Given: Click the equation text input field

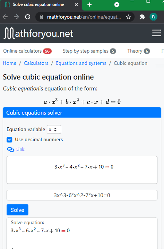Looking at the screenshot, I should click(82, 195).
